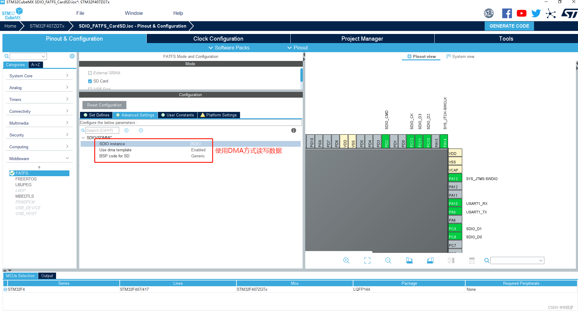Collapse the SDIO/SDMMC parameter group

83,138
